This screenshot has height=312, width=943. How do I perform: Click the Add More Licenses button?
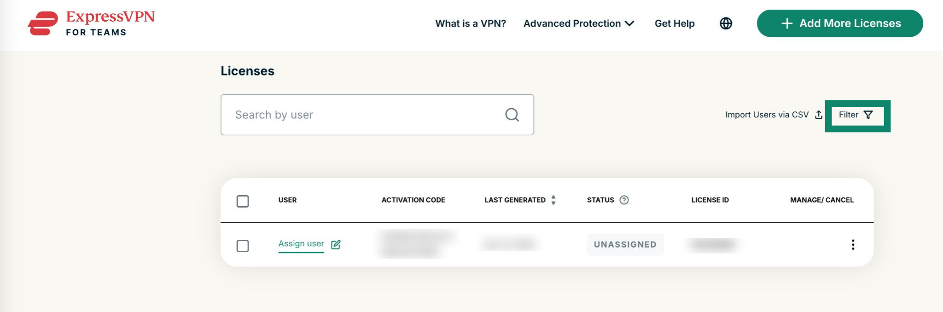click(x=840, y=23)
